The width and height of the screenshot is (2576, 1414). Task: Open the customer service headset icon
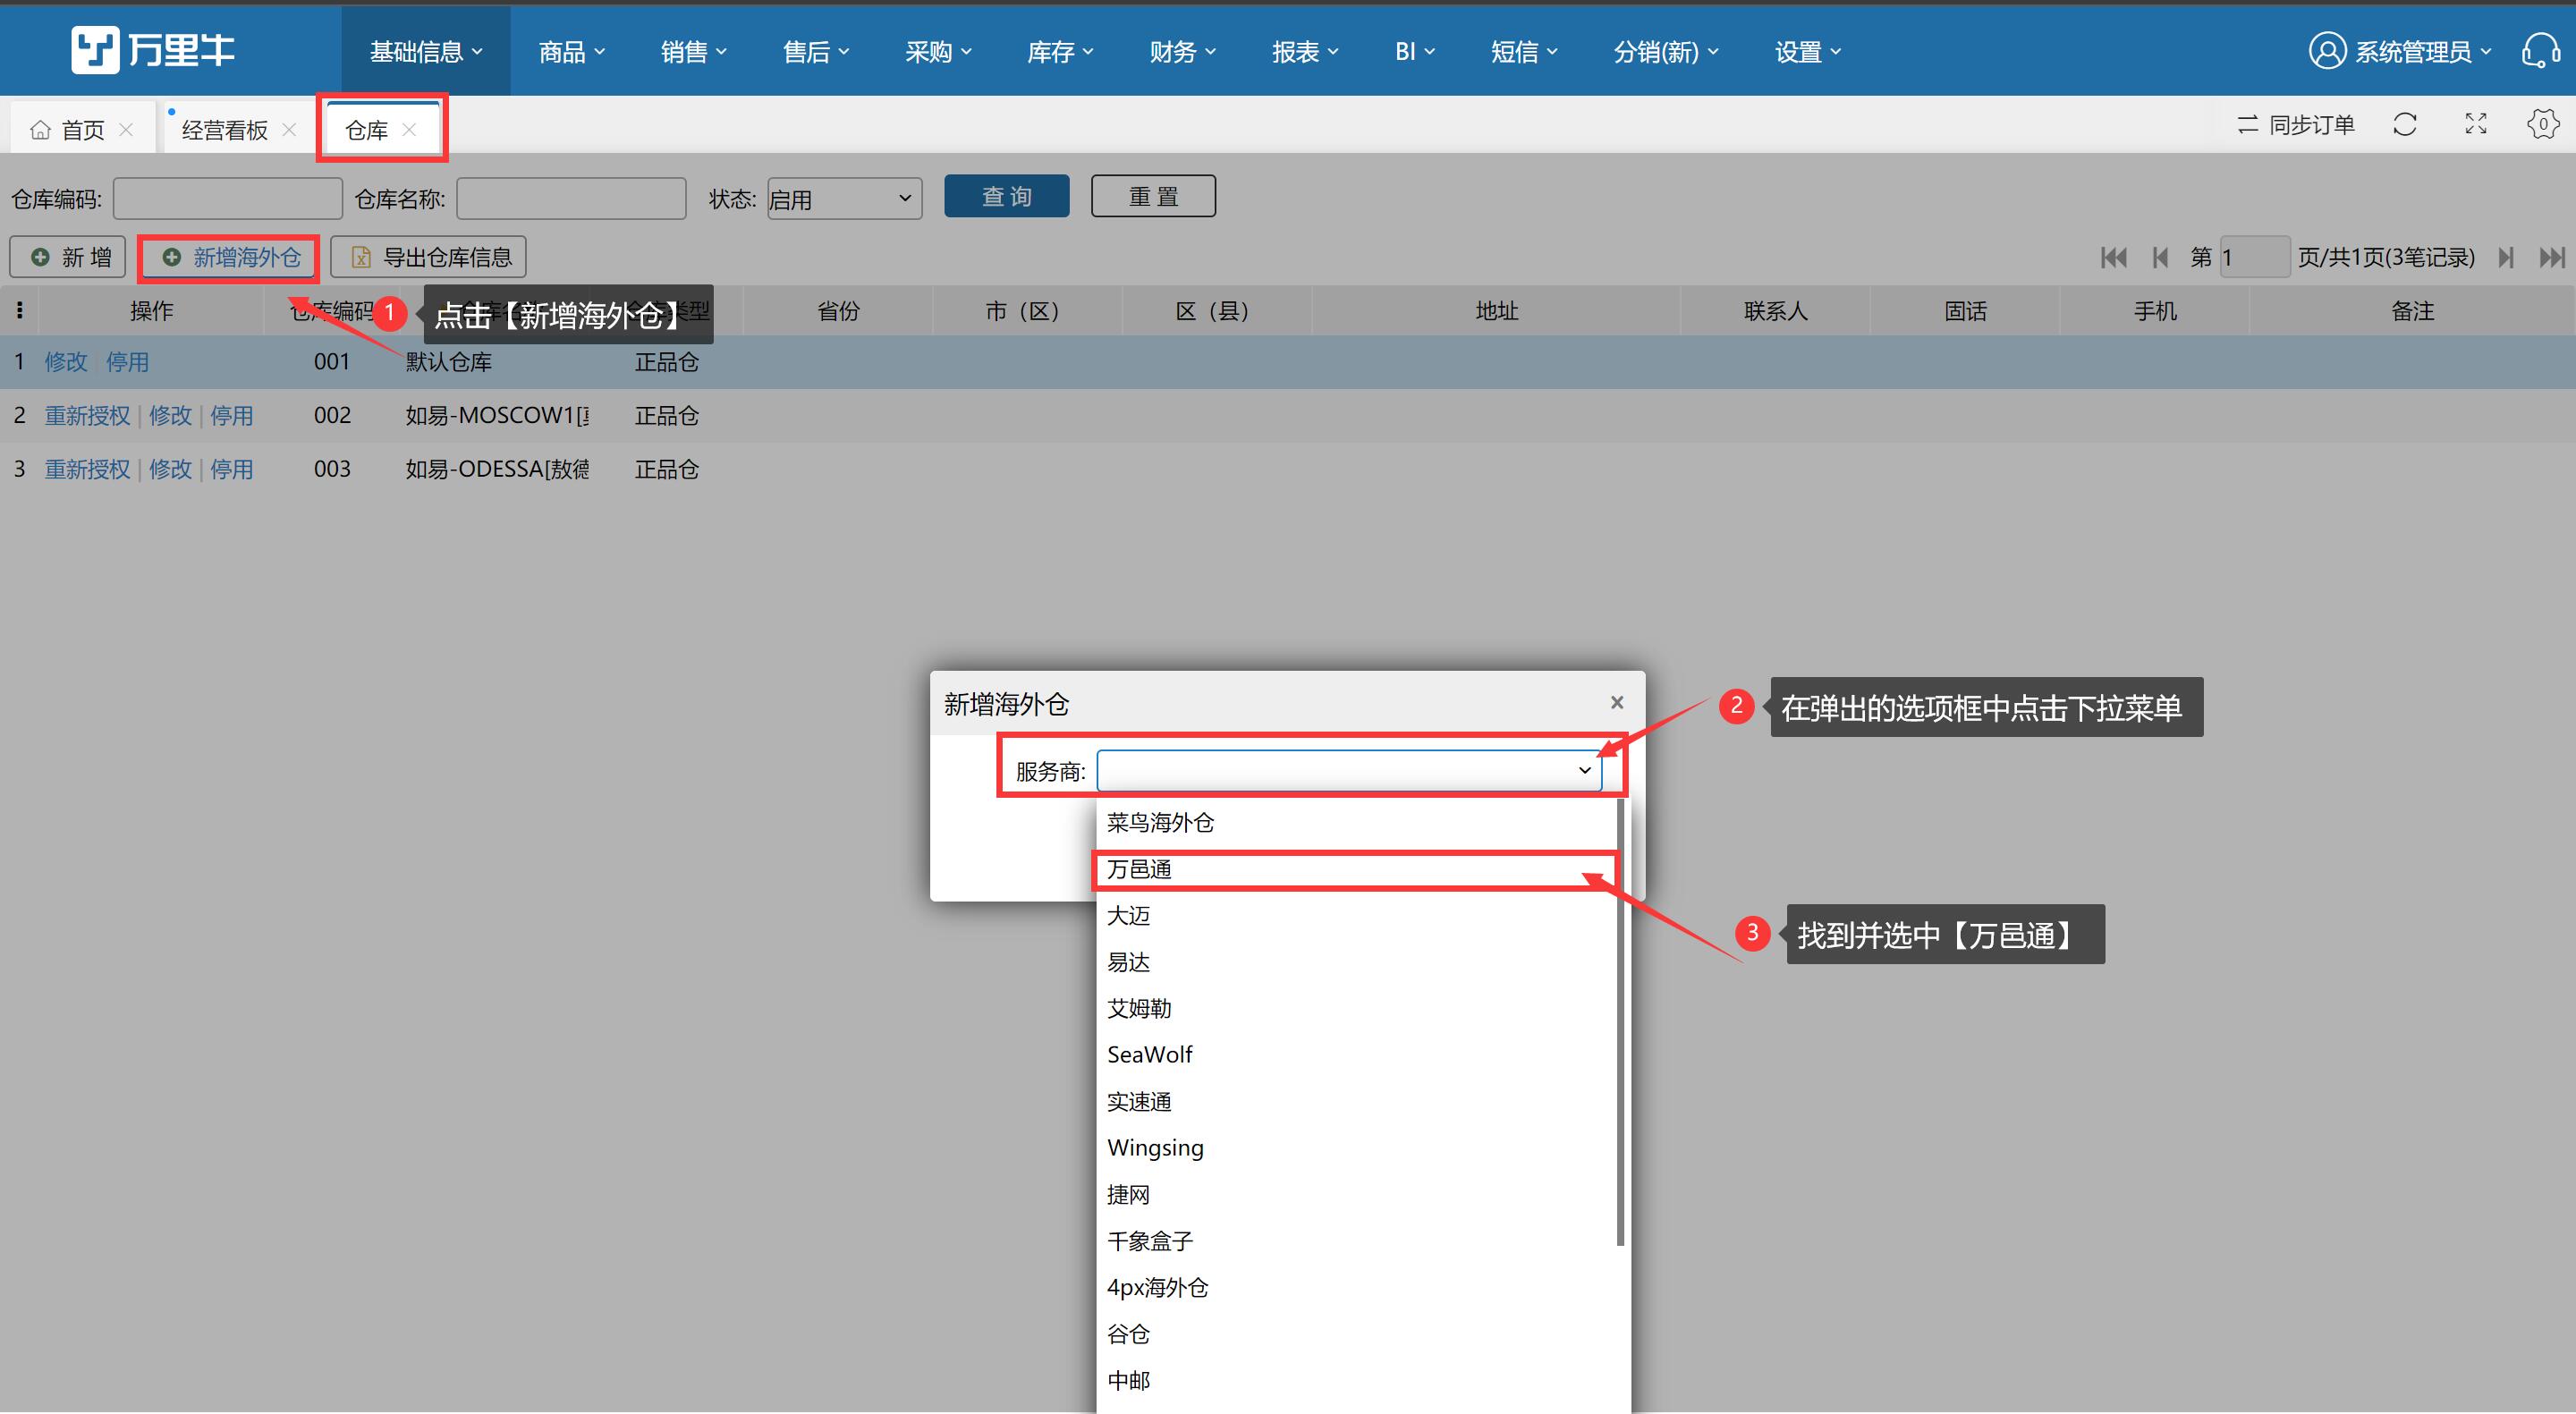click(x=2541, y=50)
